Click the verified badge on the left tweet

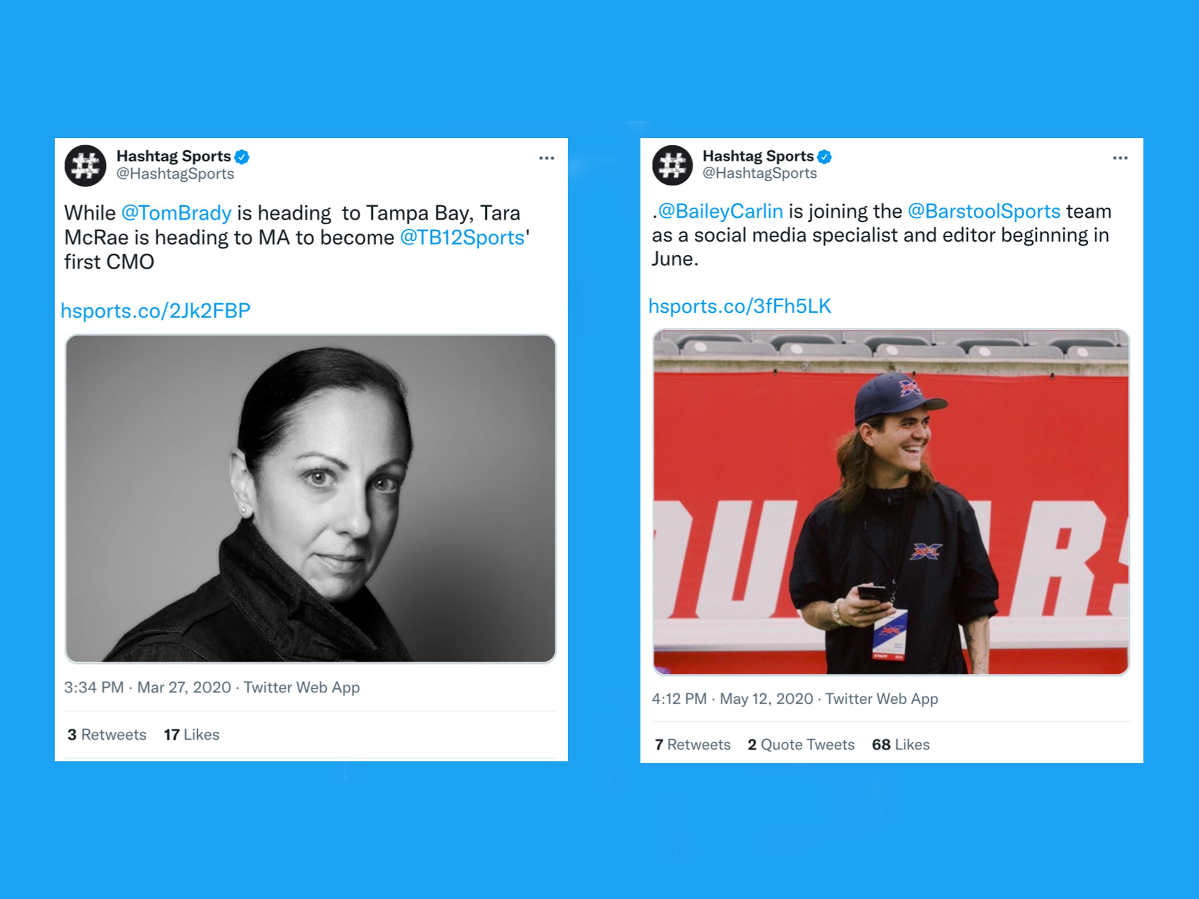tap(242, 157)
